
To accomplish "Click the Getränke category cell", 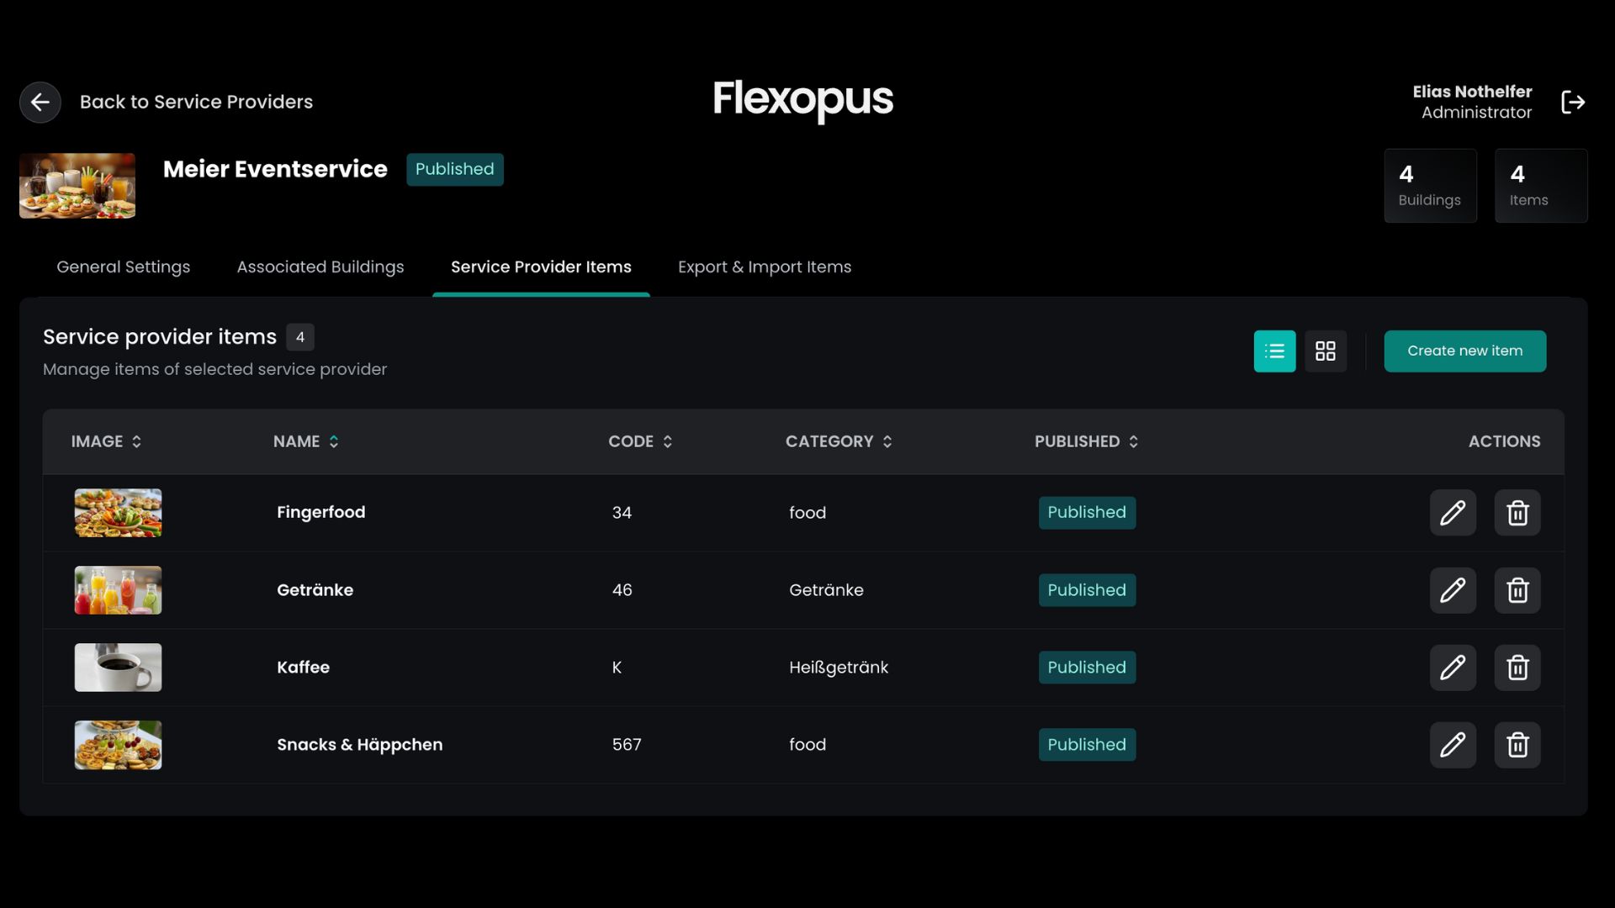I will coord(826,590).
